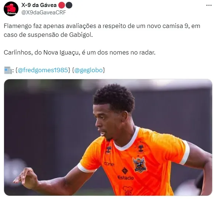
Task: Open the X-9 da Gávea display name
Action: [39, 5]
